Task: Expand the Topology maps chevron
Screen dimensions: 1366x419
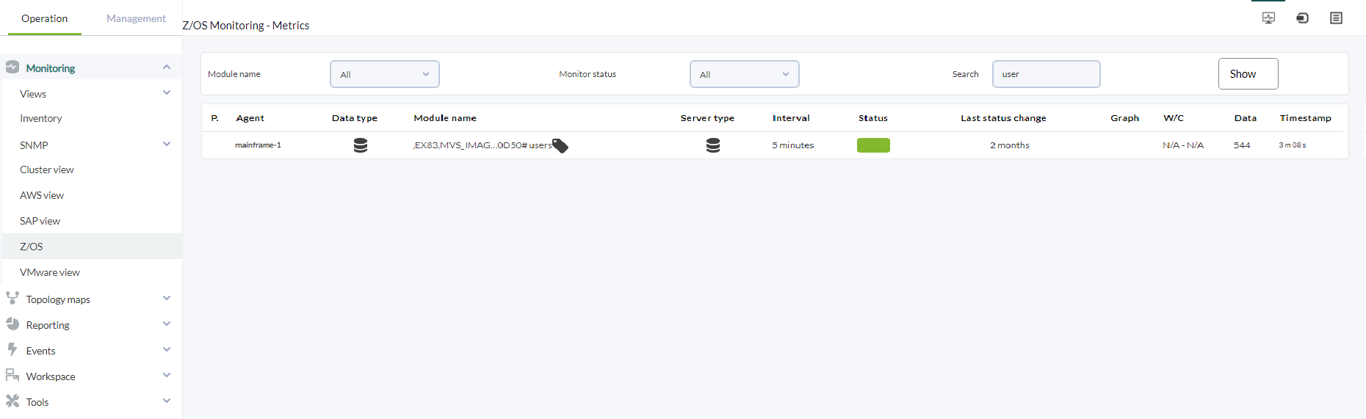Action: click(x=167, y=298)
